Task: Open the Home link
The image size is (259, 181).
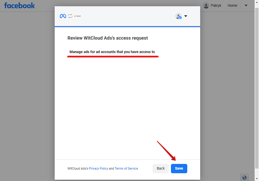Action: tap(232, 5)
